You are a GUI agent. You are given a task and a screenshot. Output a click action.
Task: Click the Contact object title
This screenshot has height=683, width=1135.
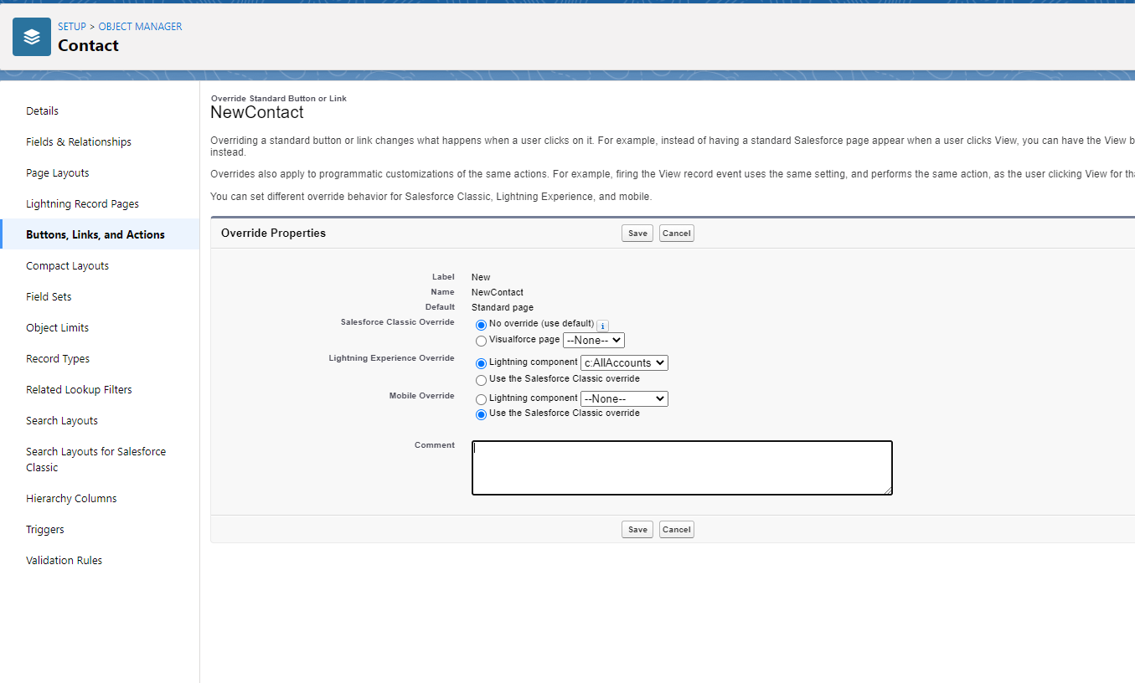88,45
